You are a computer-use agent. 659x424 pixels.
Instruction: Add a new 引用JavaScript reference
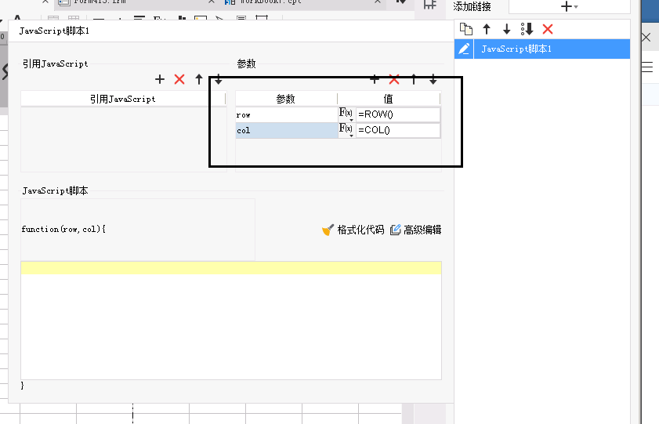160,79
